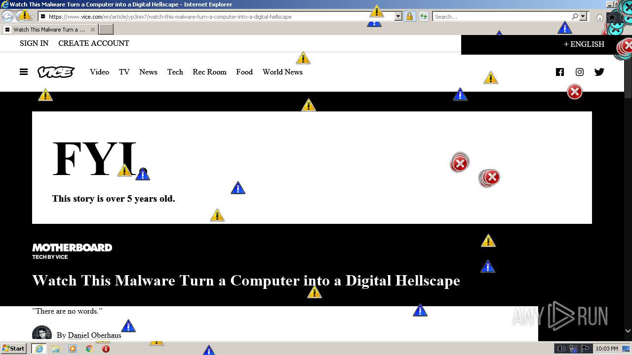
Task: Click the taskbar clock showing 10:03 PM
Action: 606,349
